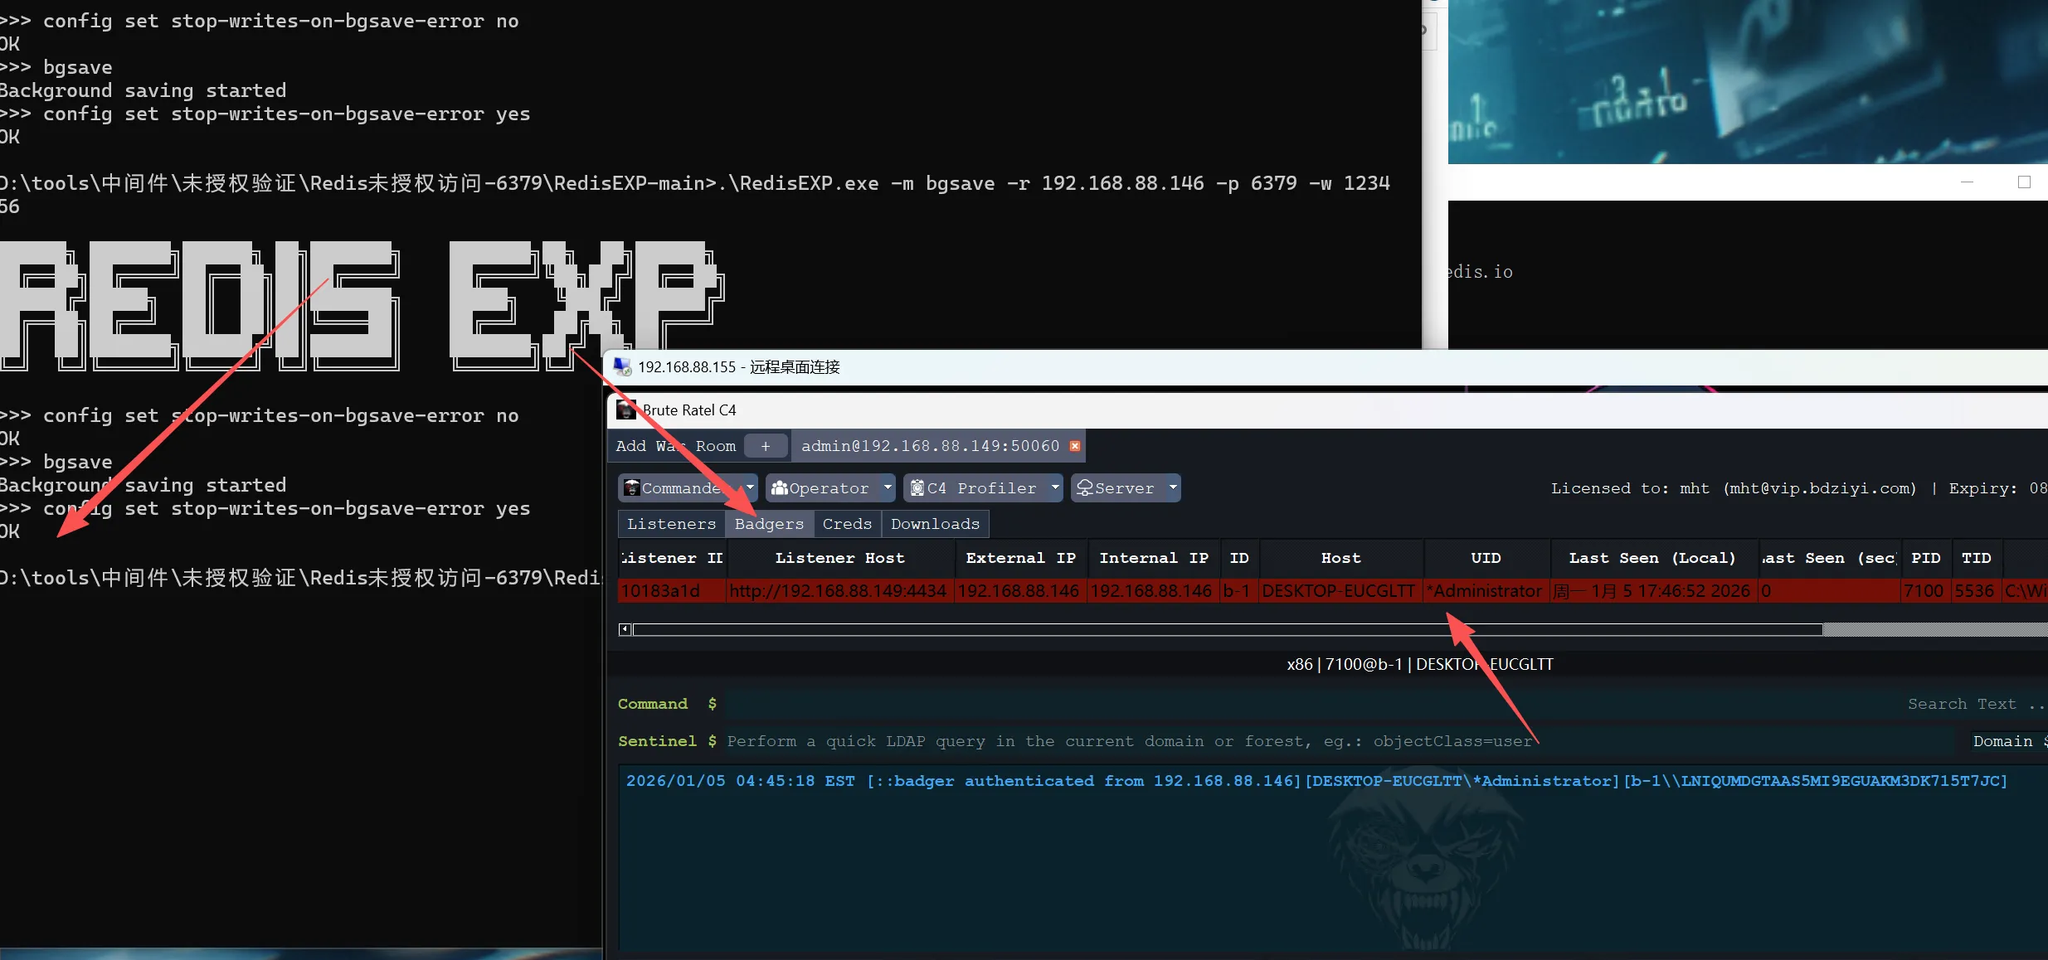Click the plus button beside Add War Room
The width and height of the screenshot is (2048, 960).
pos(765,446)
